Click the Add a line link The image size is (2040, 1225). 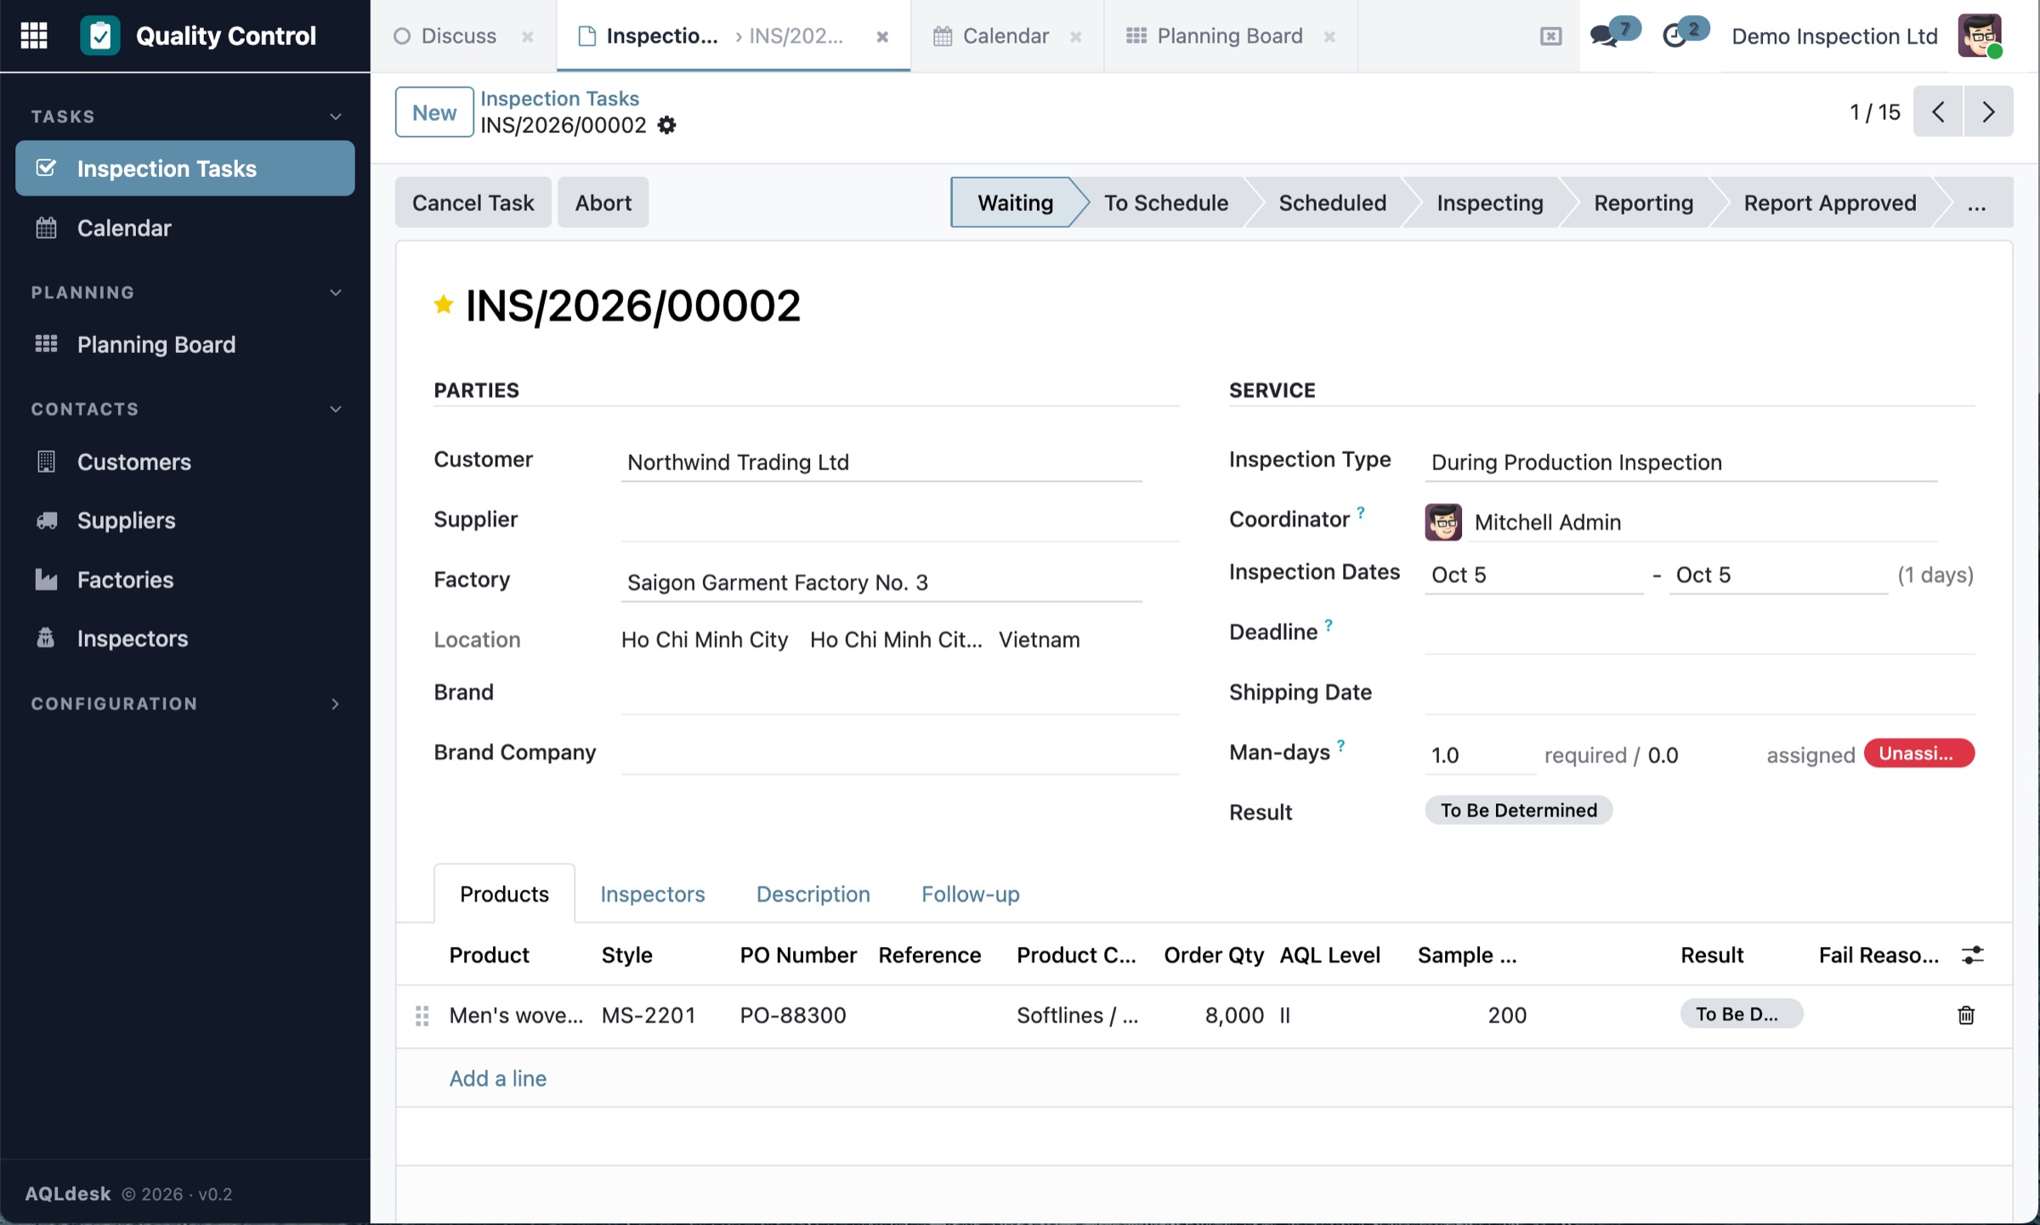click(497, 1078)
